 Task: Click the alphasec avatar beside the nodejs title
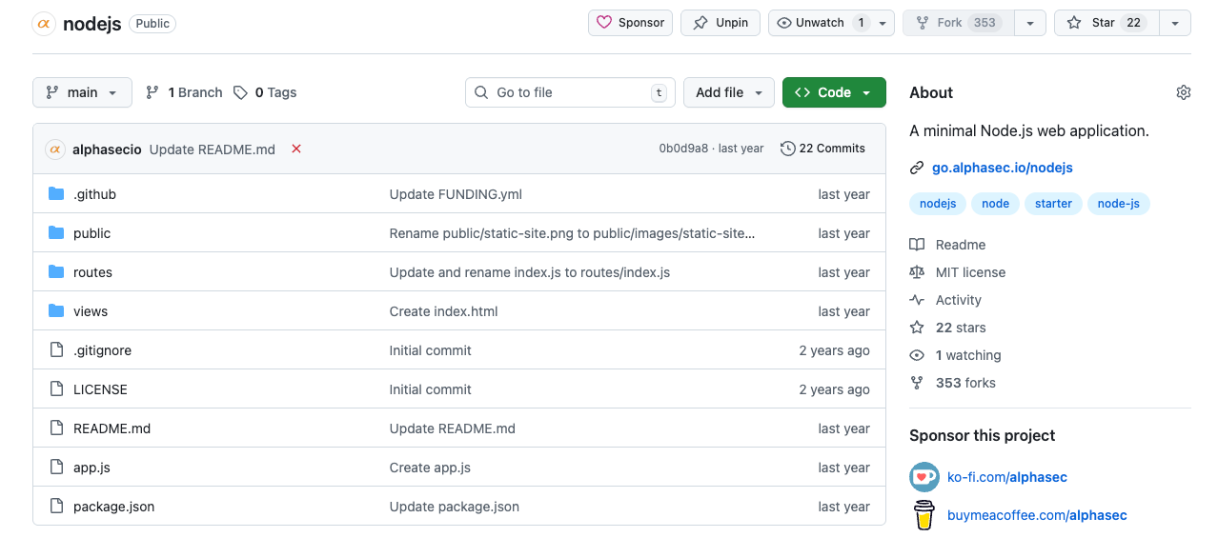44,23
